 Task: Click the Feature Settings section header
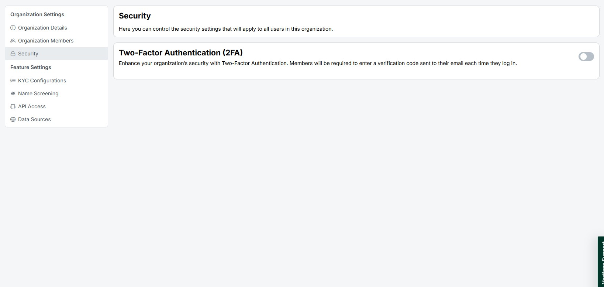click(x=31, y=67)
